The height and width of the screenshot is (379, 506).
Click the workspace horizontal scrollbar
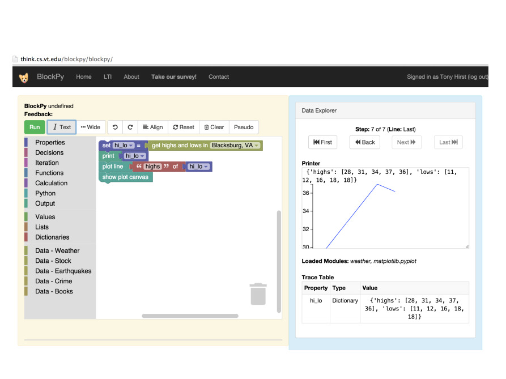(190, 316)
